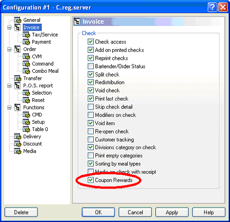Collapse the Functions tree node
The width and height of the screenshot is (230, 222).
click(9, 108)
